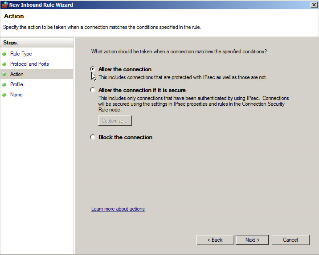The height and width of the screenshot is (255, 319).
Task: Open 'Learn more about actions' link
Action: (x=118, y=209)
